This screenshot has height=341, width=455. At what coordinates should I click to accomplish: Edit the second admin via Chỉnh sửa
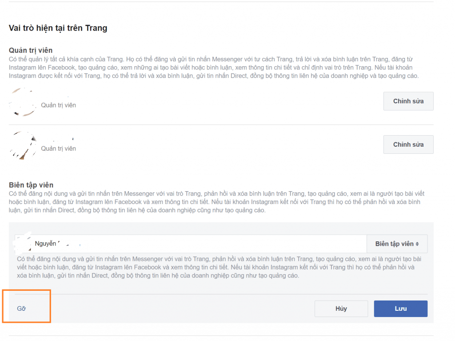(408, 144)
